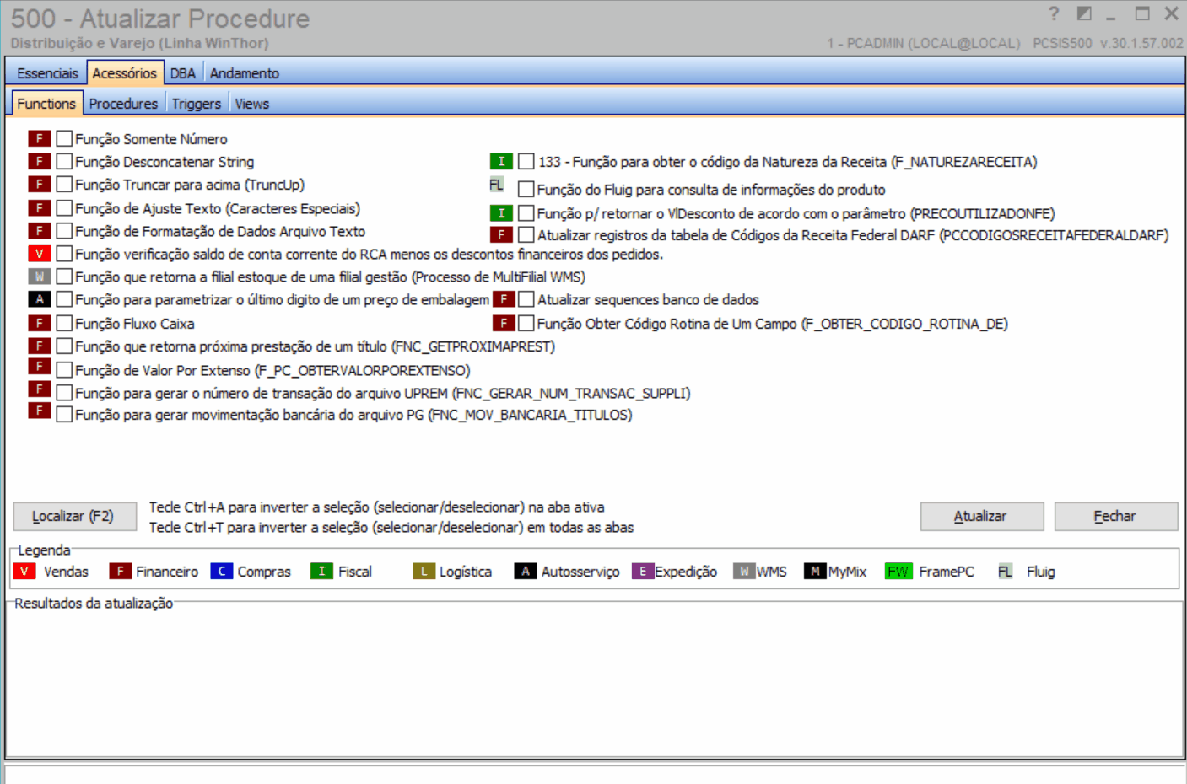Click the green I badge beside F_NATUREZARECEITA
The image size is (1187, 784).
(501, 161)
